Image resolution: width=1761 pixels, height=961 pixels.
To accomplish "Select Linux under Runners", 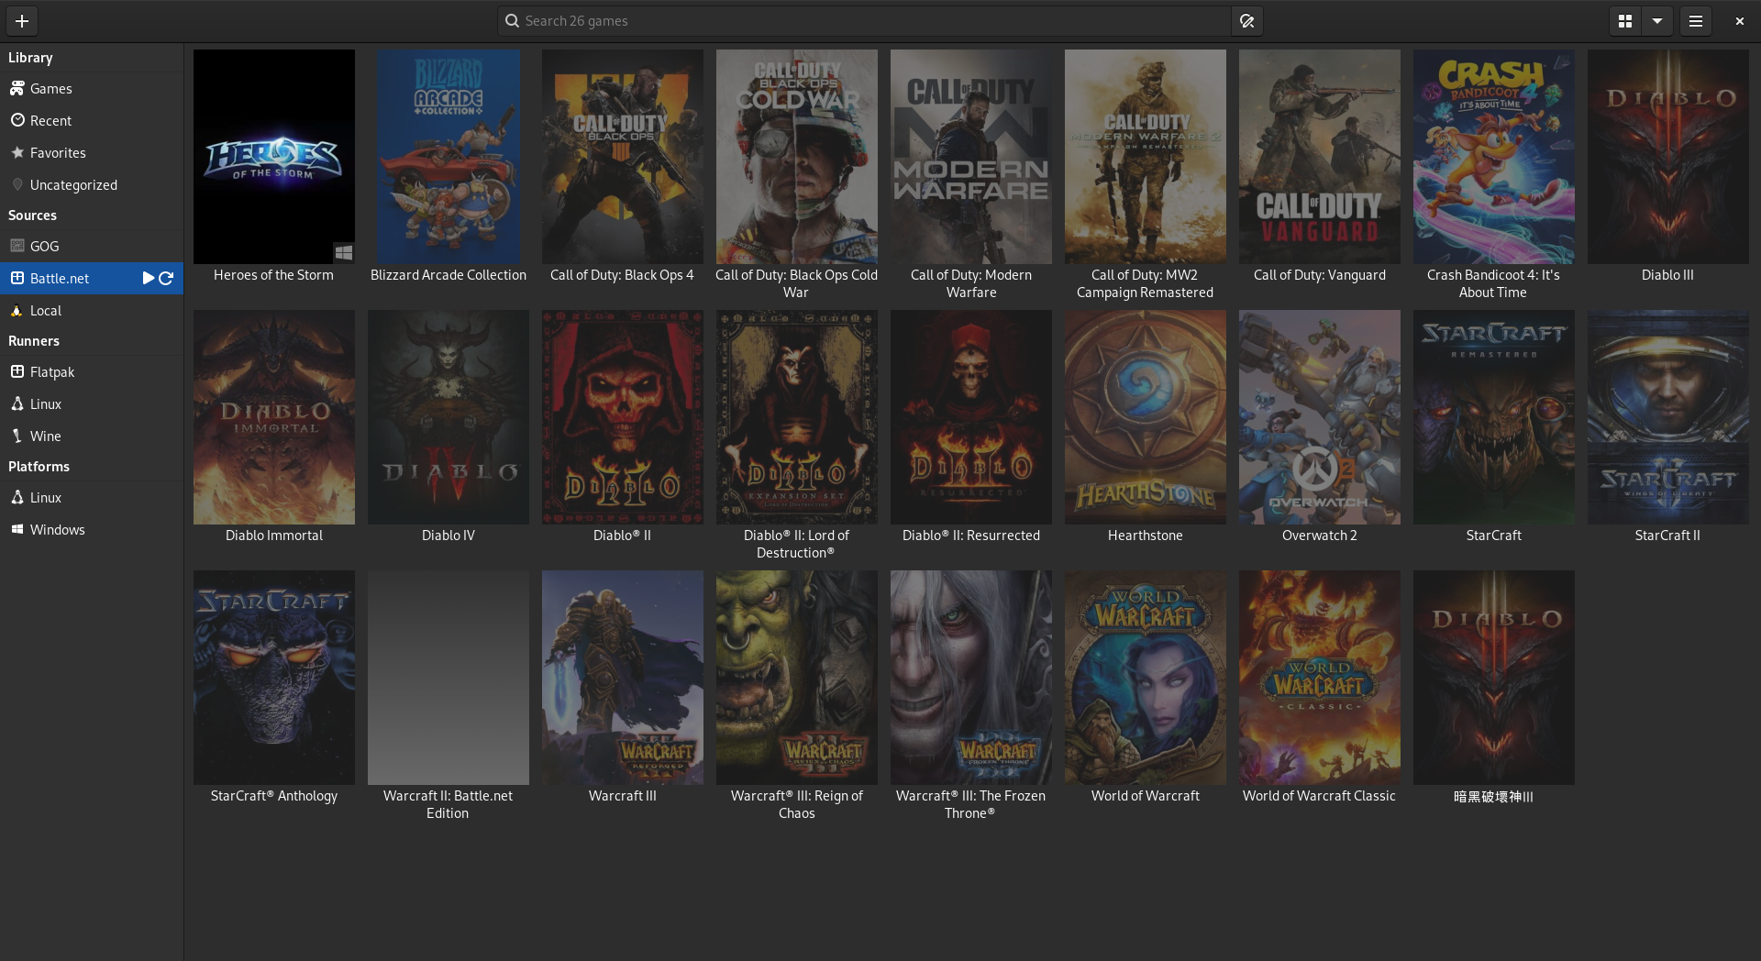I will click(x=92, y=404).
